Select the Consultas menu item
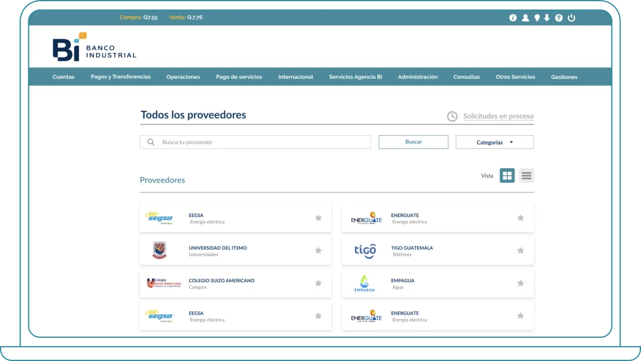The height and width of the screenshot is (361, 641). point(467,77)
